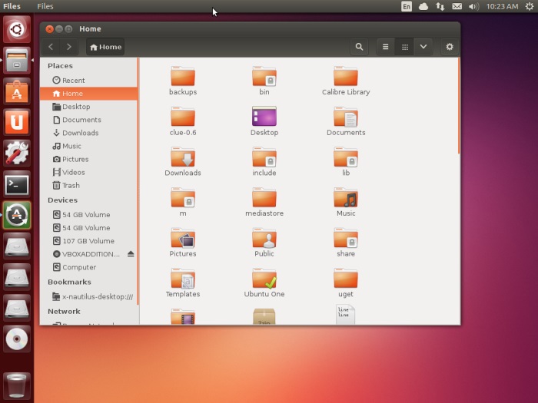This screenshot has width=538, height=403.
Task: Open System Settings from the launcher
Action: 17,153
